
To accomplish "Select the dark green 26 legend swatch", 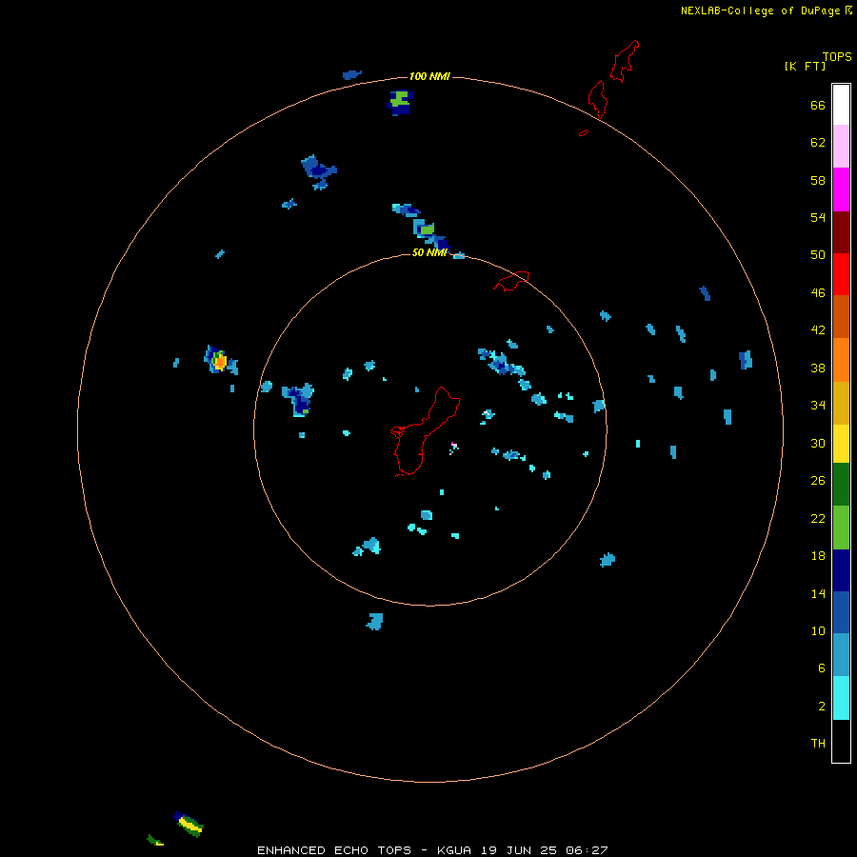I will pyautogui.click(x=841, y=484).
